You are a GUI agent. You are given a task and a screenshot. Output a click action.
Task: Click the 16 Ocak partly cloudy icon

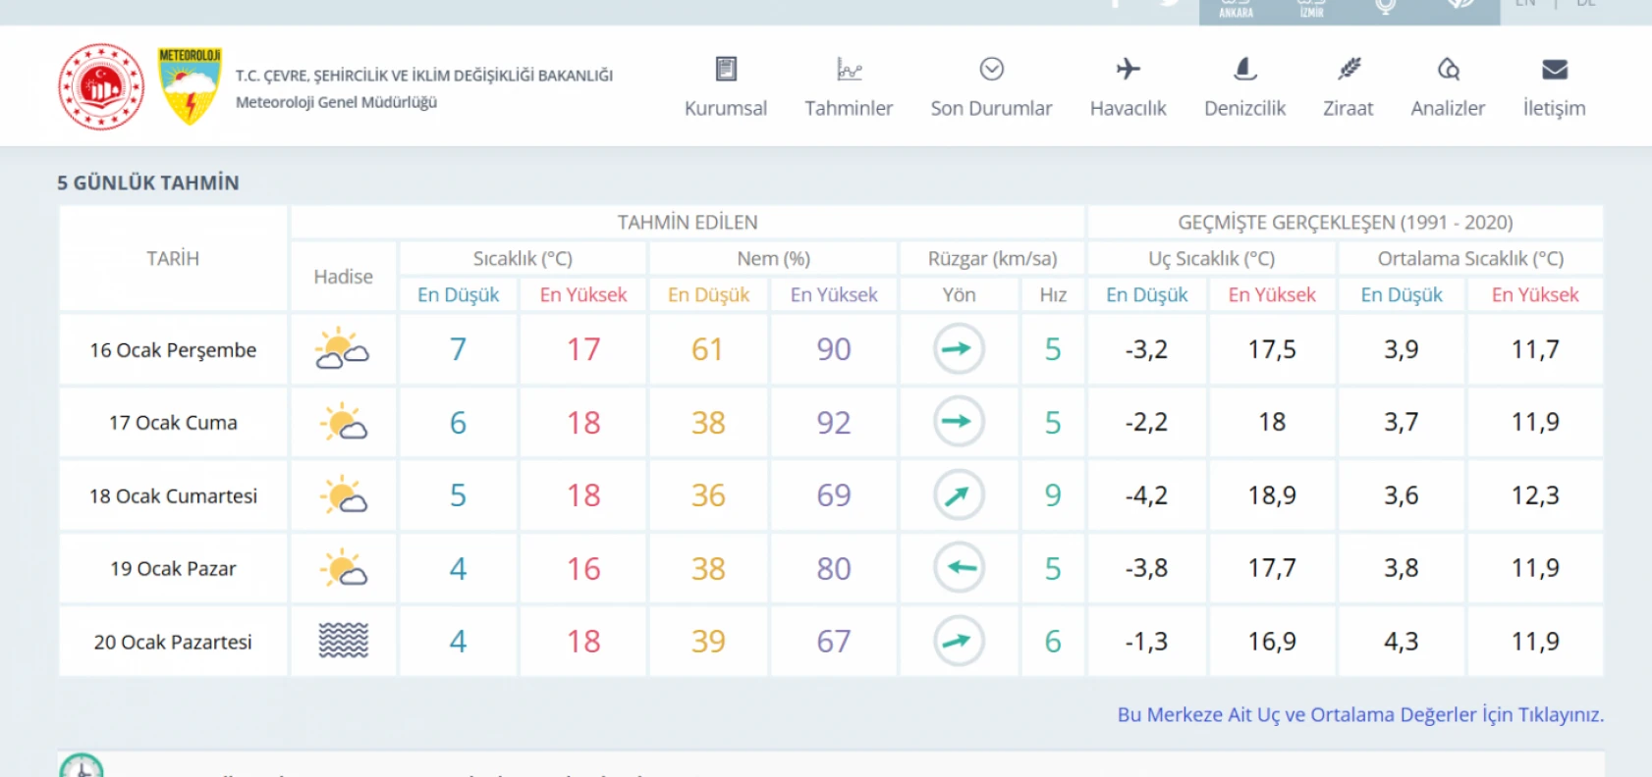[342, 349]
